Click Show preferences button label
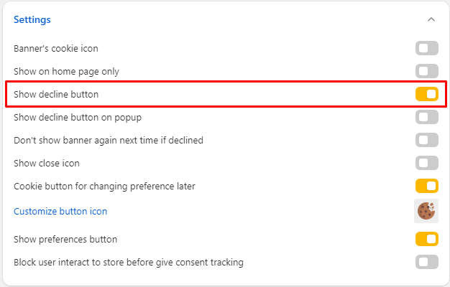 (x=65, y=239)
